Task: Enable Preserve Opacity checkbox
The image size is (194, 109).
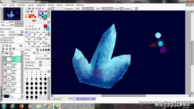Action: coord(2,38)
